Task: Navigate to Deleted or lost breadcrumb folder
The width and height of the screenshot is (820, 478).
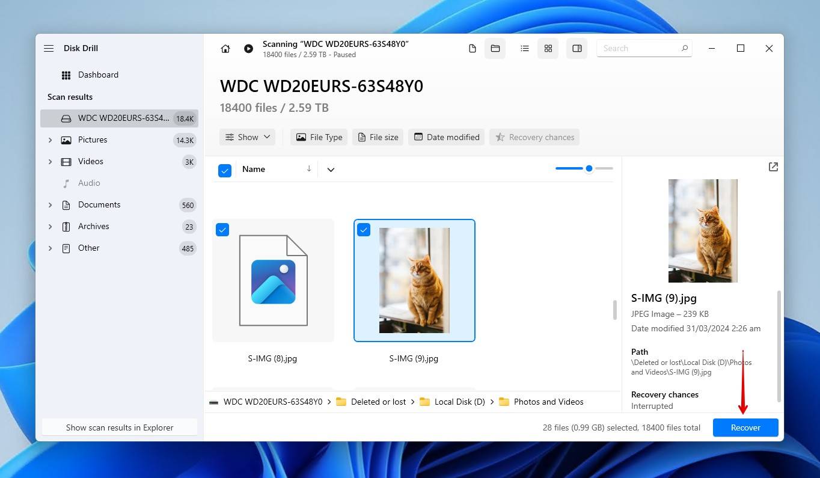Action: click(x=378, y=402)
